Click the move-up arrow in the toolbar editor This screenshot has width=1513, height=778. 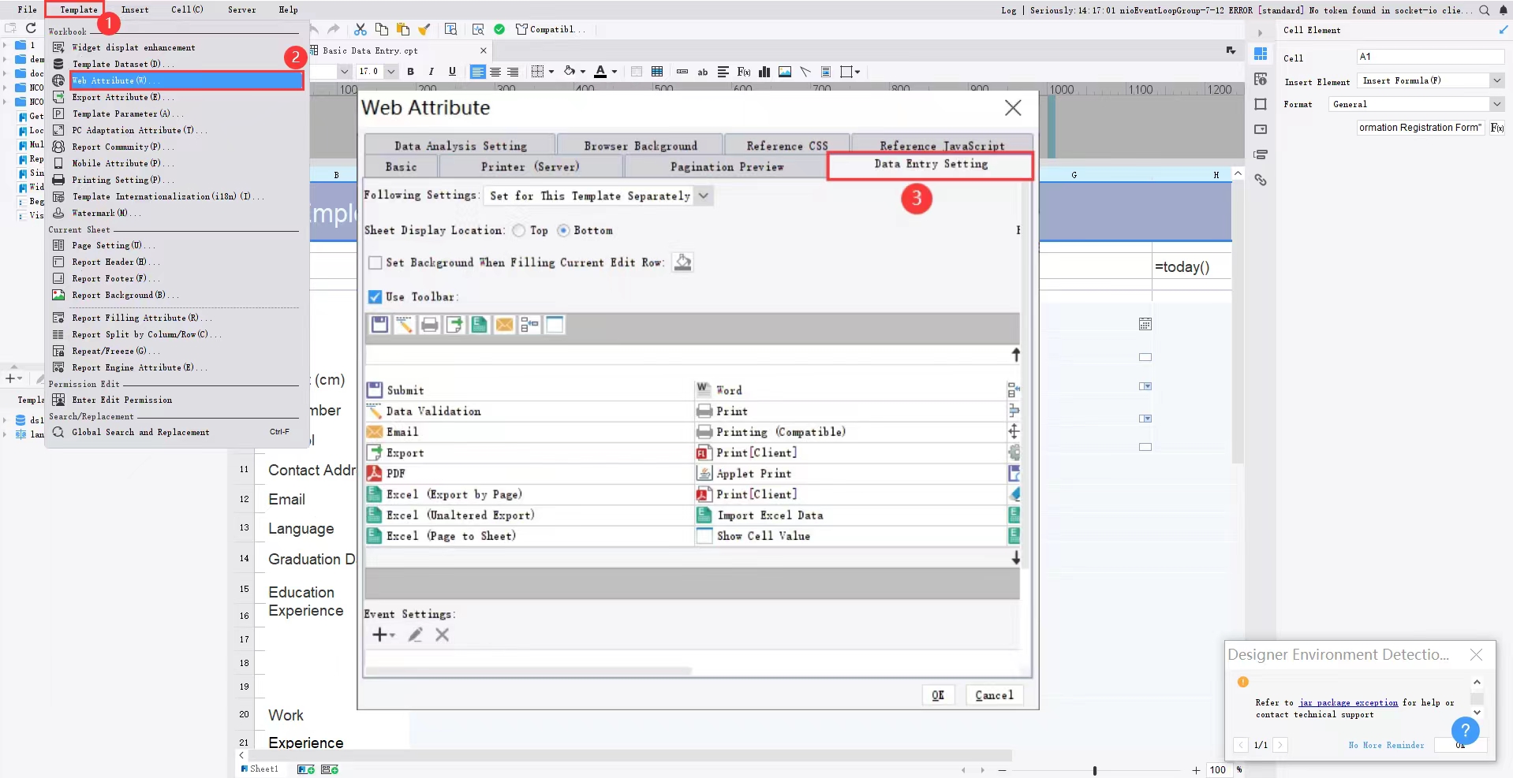tap(1015, 355)
